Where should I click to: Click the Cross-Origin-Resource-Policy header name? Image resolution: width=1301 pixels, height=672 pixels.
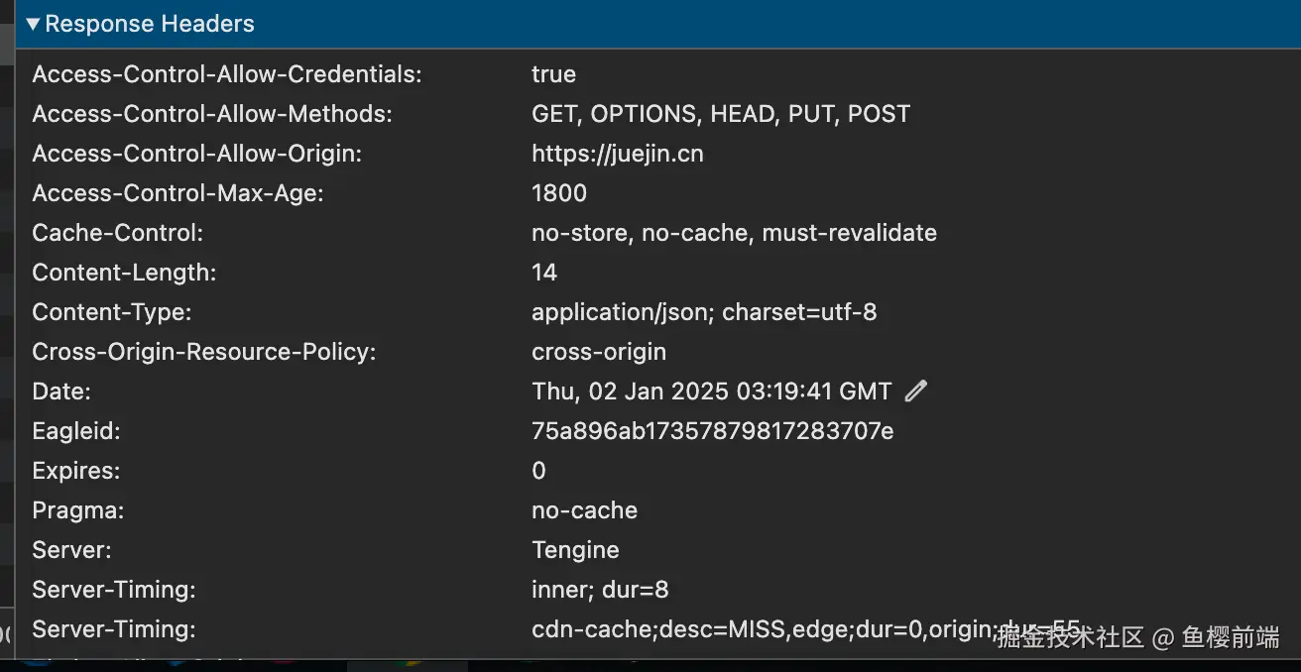click(203, 352)
